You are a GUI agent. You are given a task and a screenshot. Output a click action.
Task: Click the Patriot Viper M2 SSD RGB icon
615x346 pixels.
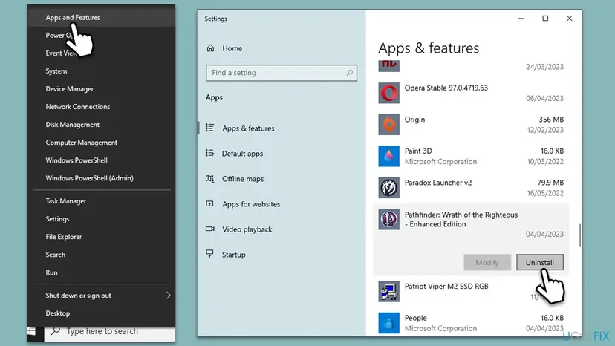pyautogui.click(x=388, y=292)
